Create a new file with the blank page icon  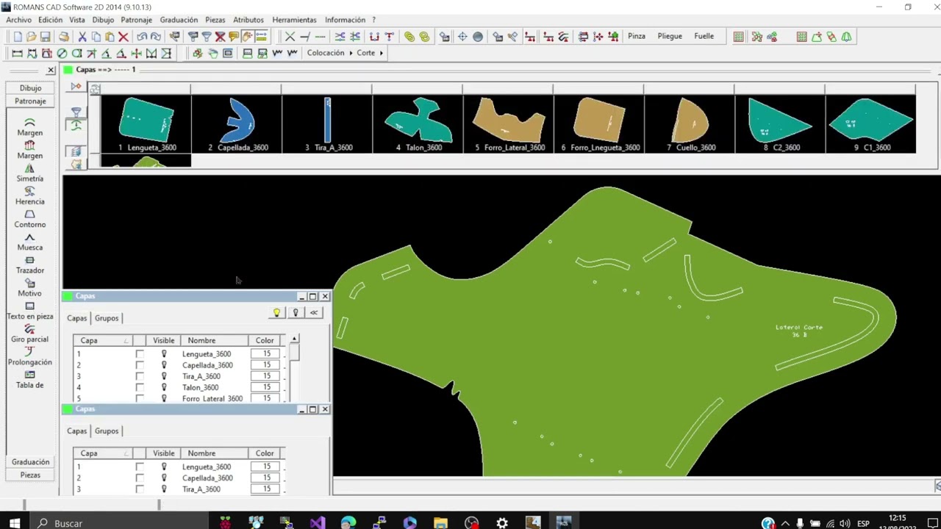tap(18, 37)
